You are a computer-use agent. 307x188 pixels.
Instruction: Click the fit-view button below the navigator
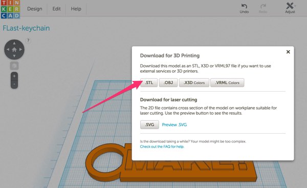pos(14,66)
